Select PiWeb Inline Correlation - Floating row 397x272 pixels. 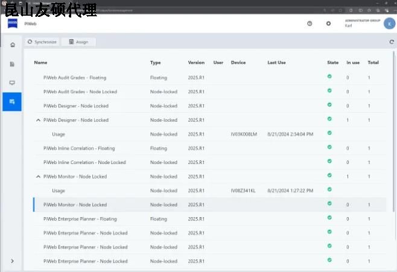pyautogui.click(x=210, y=148)
